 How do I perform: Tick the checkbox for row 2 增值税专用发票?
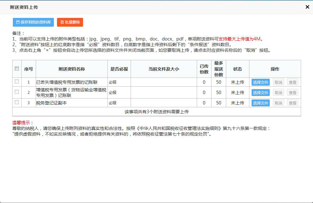pos(17,92)
